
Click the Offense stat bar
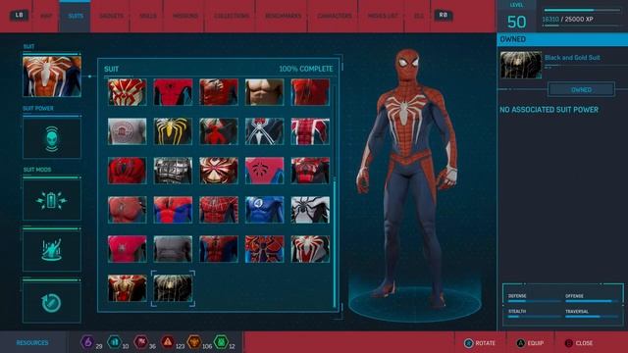click(x=592, y=301)
